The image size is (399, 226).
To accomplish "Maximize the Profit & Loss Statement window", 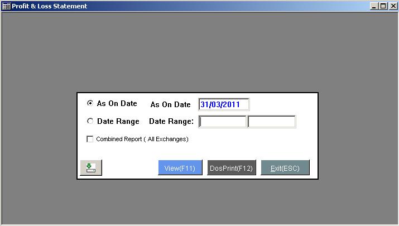I will (383, 6).
